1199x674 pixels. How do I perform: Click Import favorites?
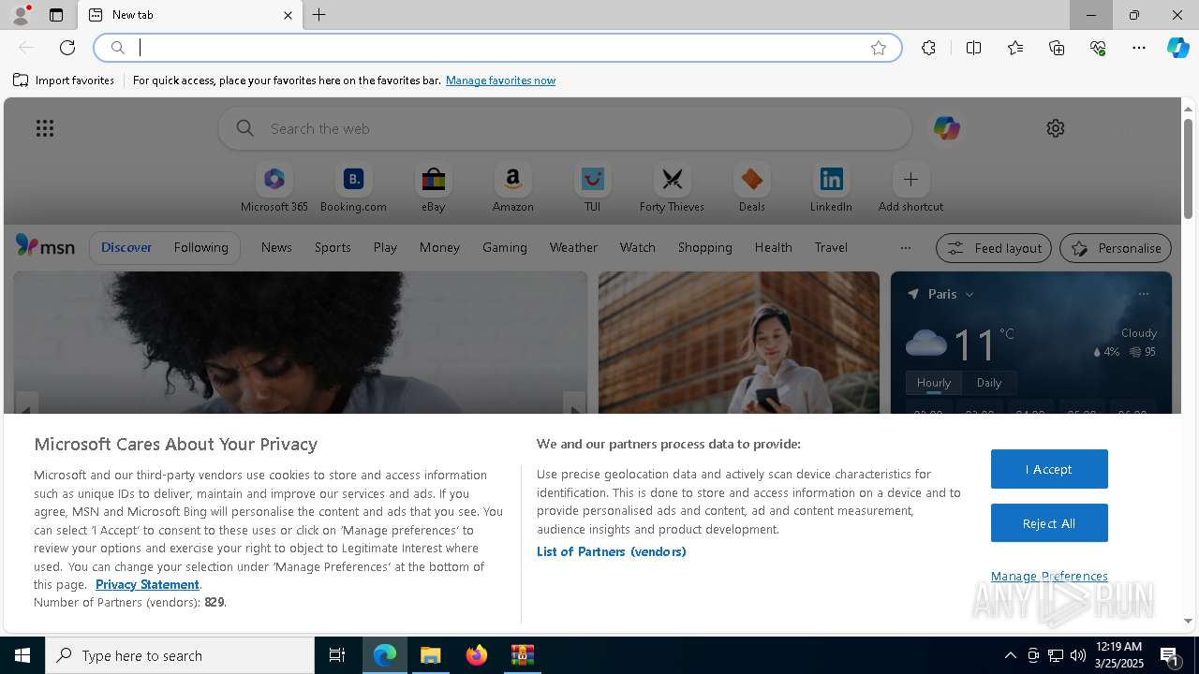pyautogui.click(x=64, y=81)
